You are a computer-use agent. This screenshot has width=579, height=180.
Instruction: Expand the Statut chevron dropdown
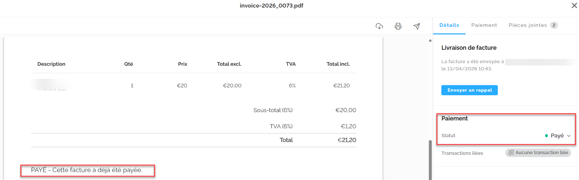coord(569,136)
